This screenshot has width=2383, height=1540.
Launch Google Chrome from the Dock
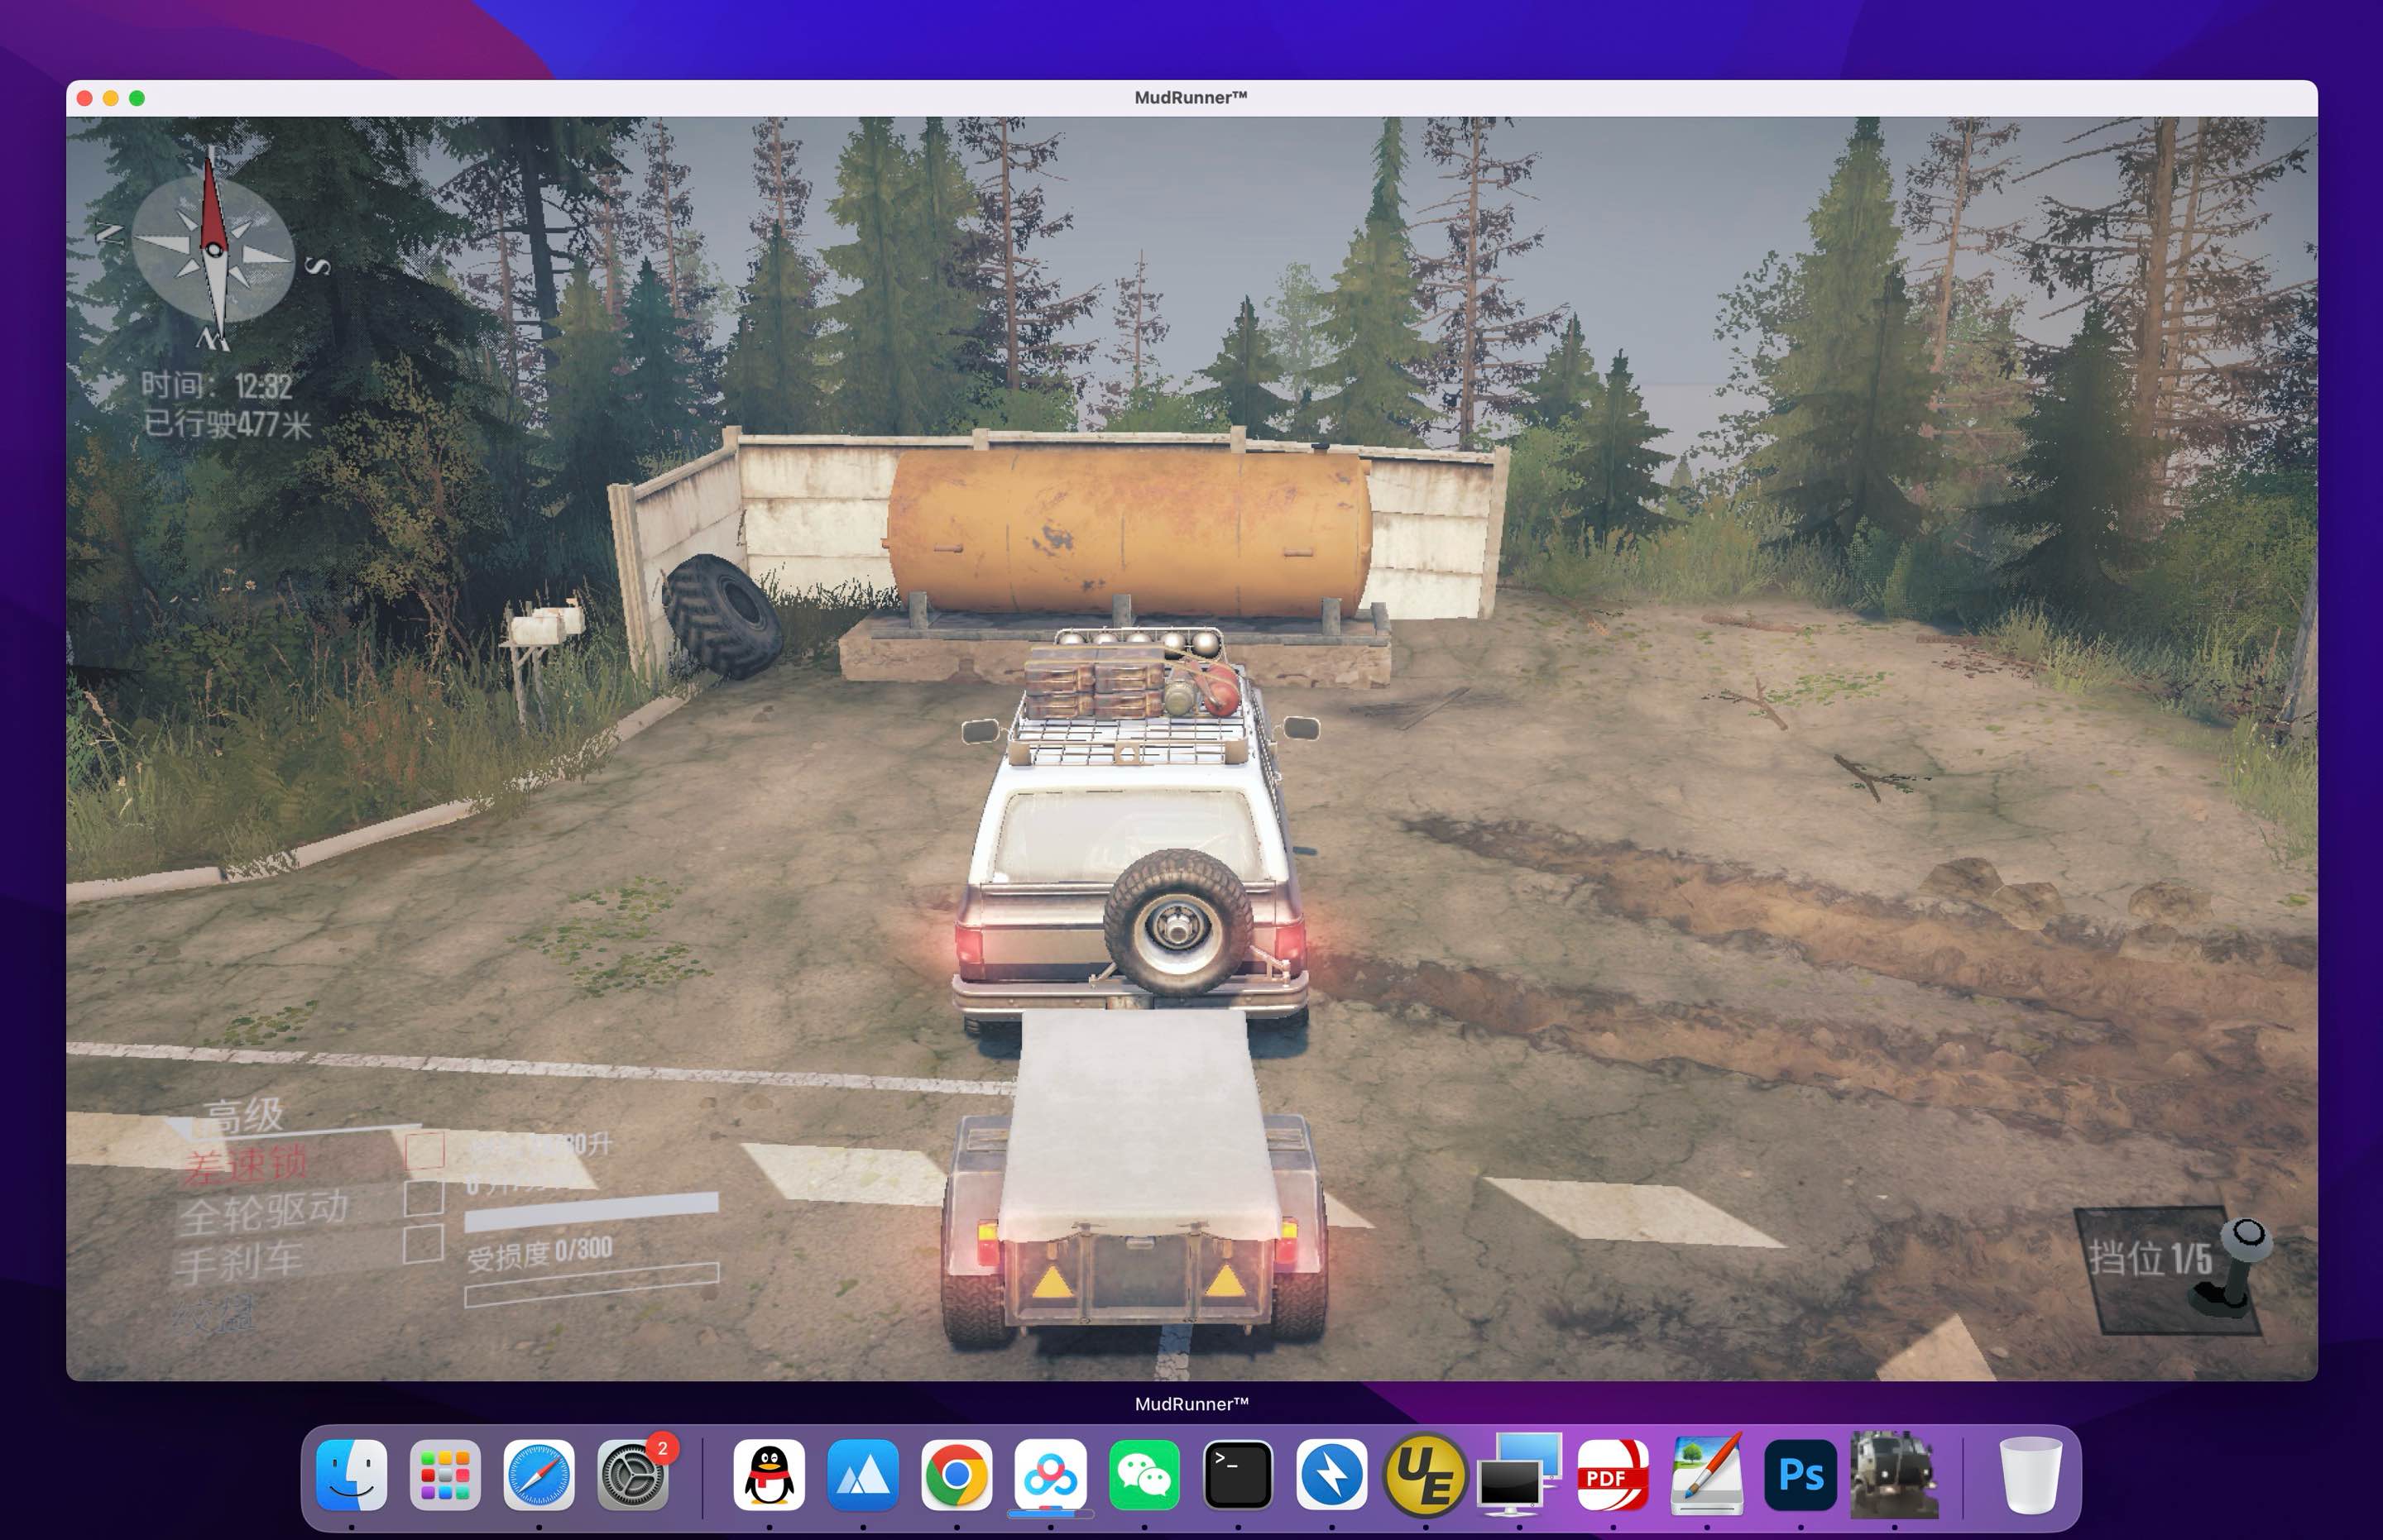(x=957, y=1475)
